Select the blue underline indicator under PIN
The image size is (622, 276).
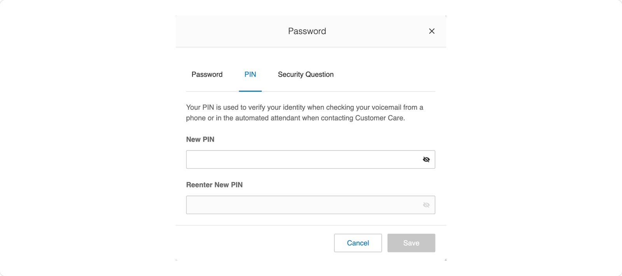point(250,91)
